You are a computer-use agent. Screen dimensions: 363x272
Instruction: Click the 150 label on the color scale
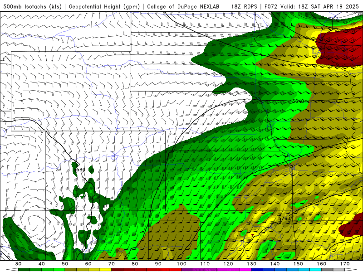298,264
